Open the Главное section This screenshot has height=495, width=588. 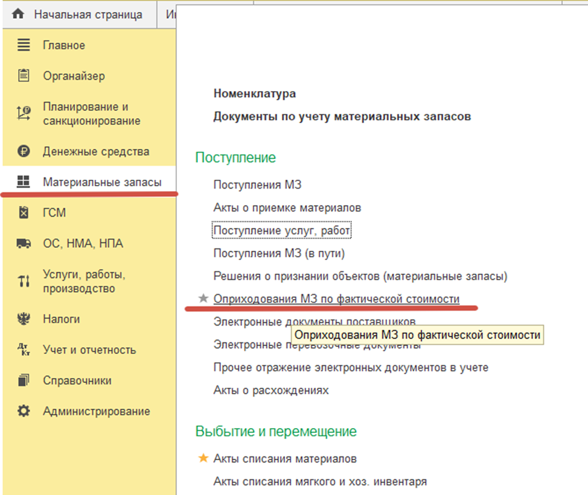pyautogui.click(x=64, y=45)
